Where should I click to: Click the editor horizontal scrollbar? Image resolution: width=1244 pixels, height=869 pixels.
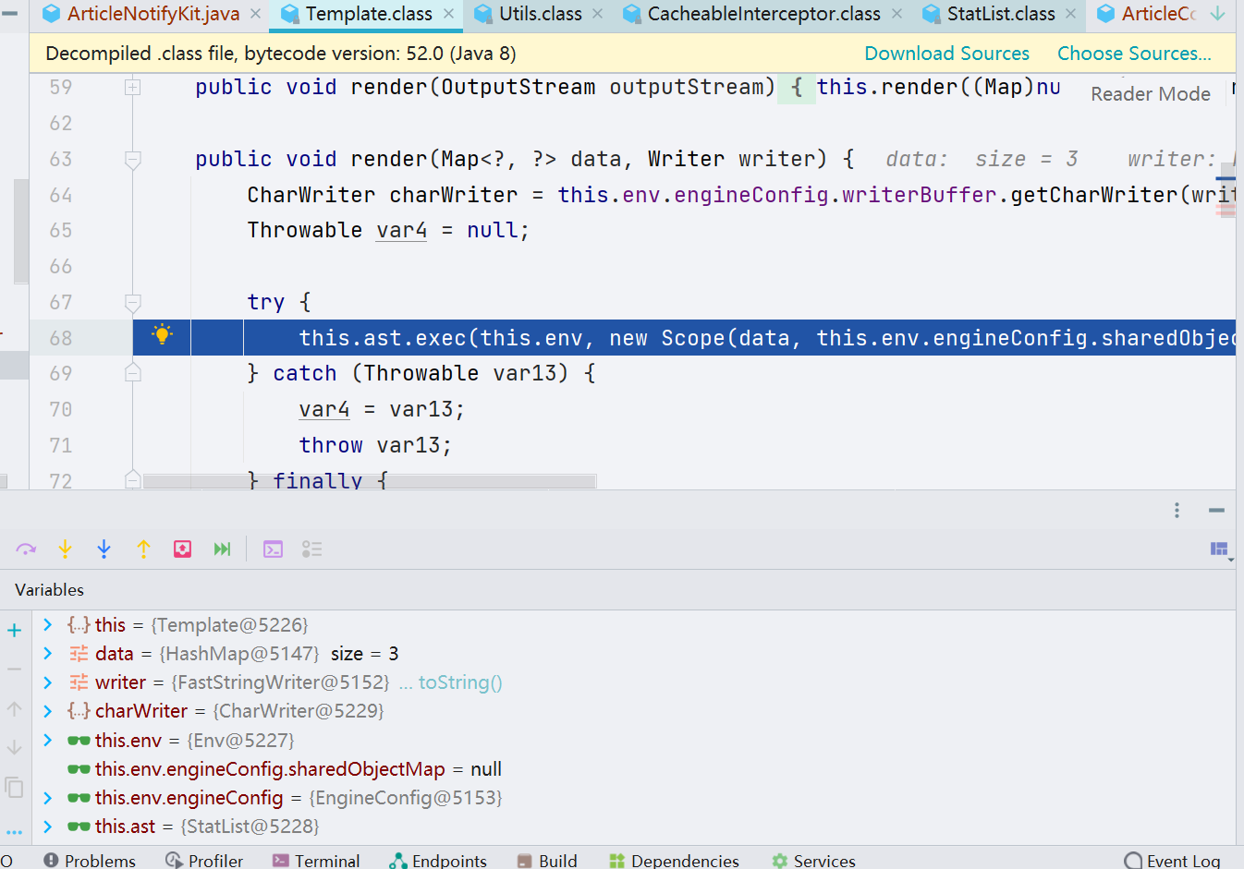pyautogui.click(x=370, y=481)
